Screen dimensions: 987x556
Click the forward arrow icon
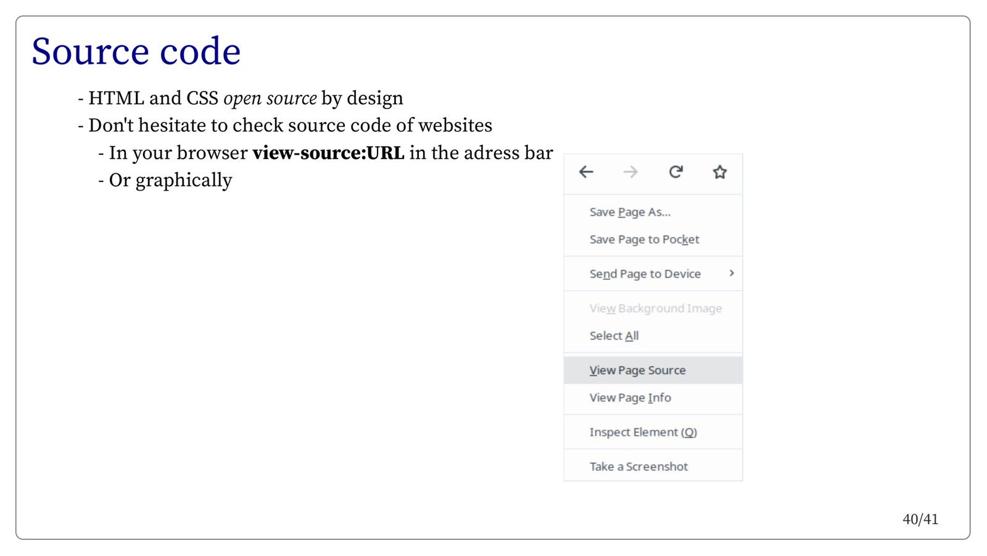tap(630, 172)
